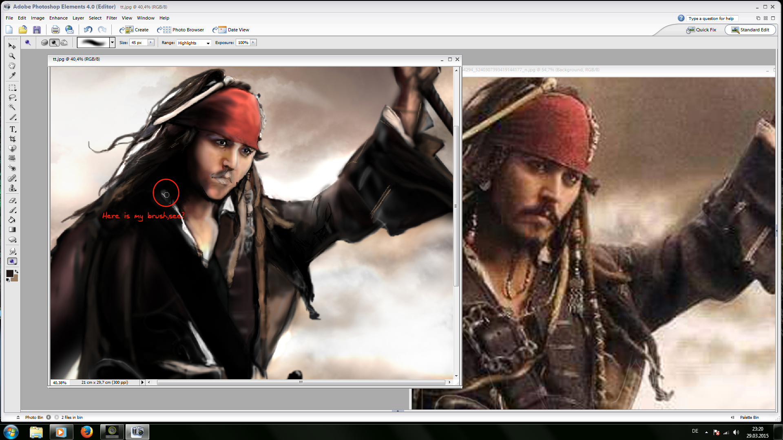
Task: Expand the Palette Bin arrow
Action: 732,417
